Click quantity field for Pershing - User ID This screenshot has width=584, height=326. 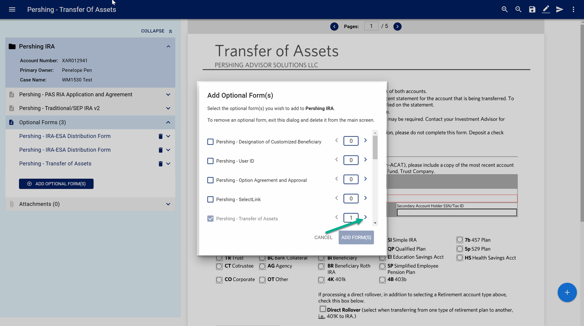click(351, 160)
